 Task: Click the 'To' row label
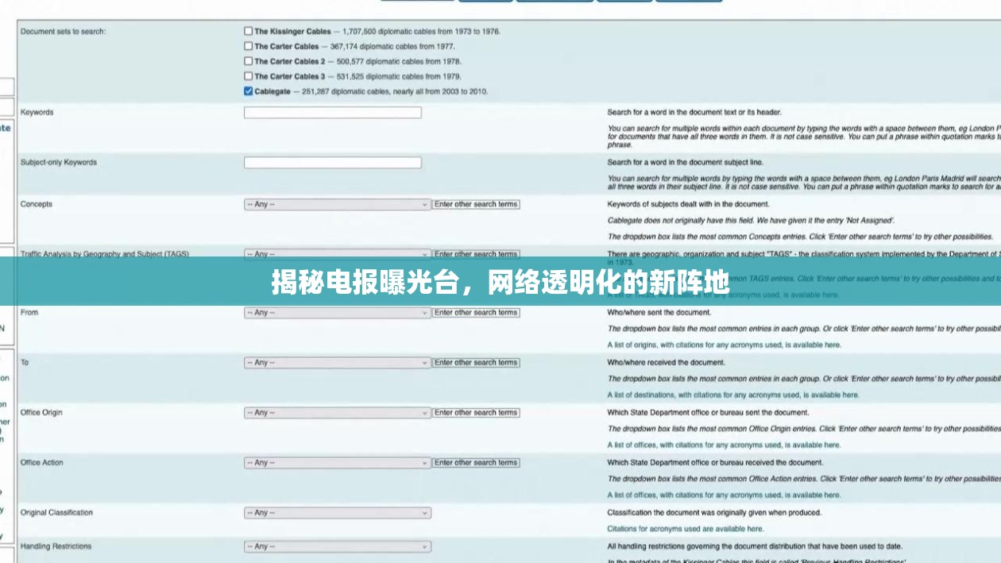point(25,363)
